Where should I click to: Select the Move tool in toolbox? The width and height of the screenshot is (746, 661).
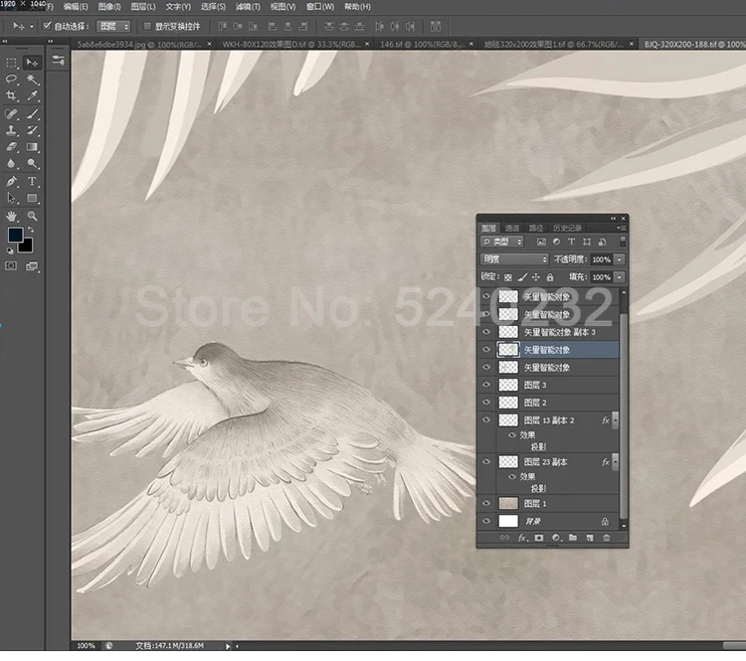click(33, 63)
